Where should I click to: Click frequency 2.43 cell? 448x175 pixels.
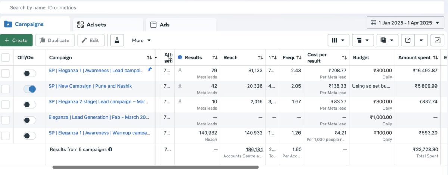pyautogui.click(x=291, y=73)
